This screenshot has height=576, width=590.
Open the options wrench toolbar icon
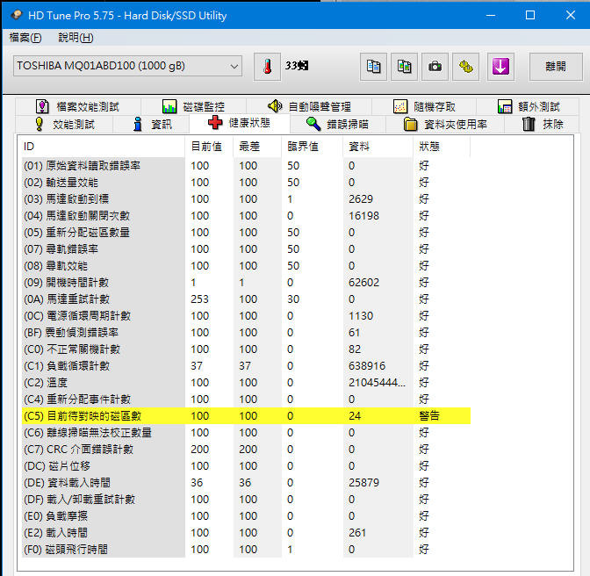point(466,67)
